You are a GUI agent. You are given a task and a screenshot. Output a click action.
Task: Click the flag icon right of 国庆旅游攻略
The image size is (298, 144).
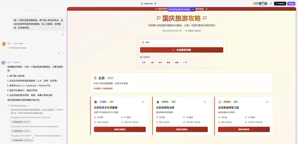click(205, 18)
